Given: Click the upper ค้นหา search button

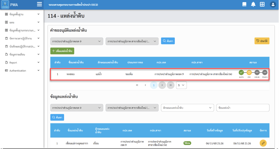Looking at the screenshot, I should [168, 41].
